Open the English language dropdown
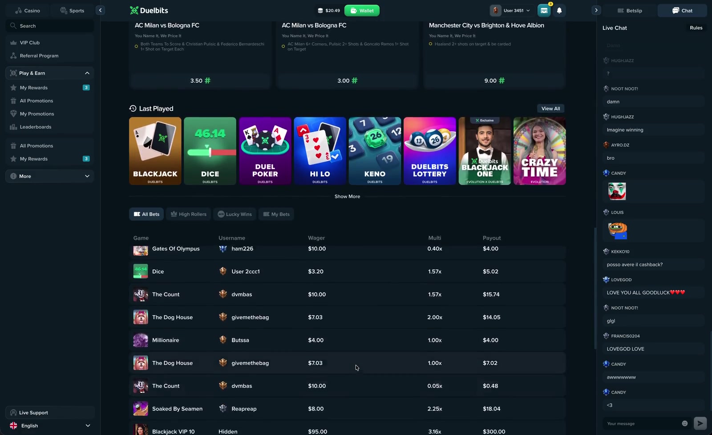The height and width of the screenshot is (435, 712). pos(49,426)
